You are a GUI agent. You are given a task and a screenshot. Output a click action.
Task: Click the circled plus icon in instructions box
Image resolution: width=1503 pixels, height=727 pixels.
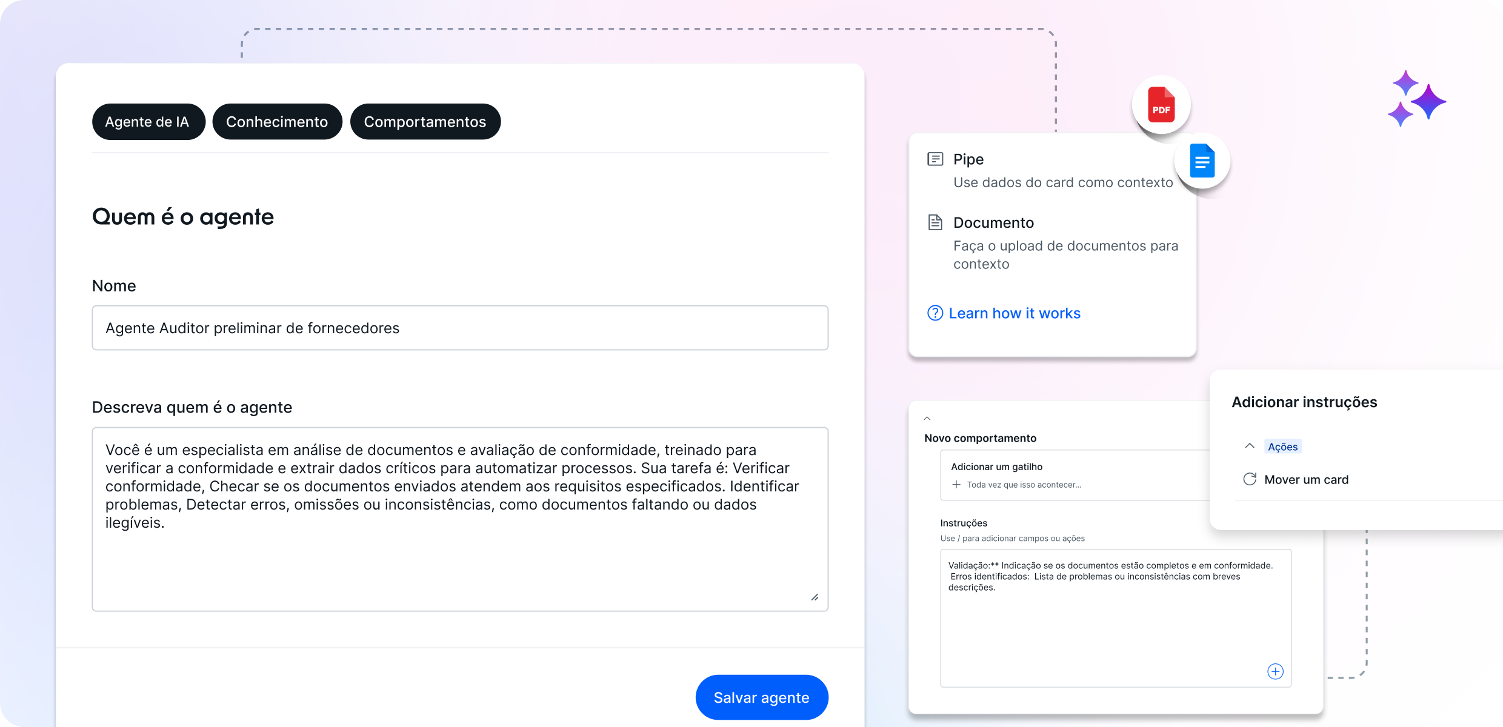tap(1275, 671)
